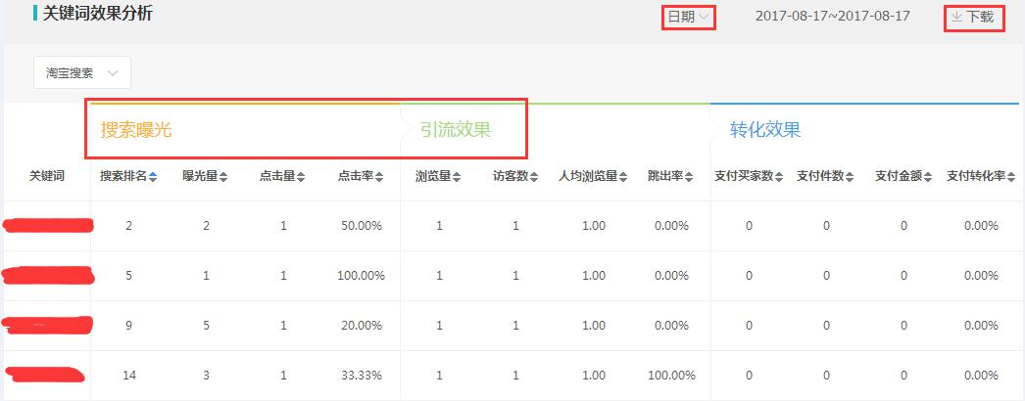Click the 下载 download button

(x=973, y=17)
